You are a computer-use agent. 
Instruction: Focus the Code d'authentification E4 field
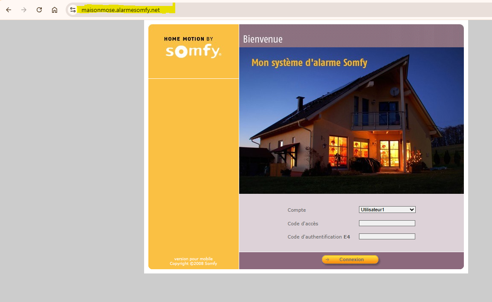pyautogui.click(x=387, y=236)
